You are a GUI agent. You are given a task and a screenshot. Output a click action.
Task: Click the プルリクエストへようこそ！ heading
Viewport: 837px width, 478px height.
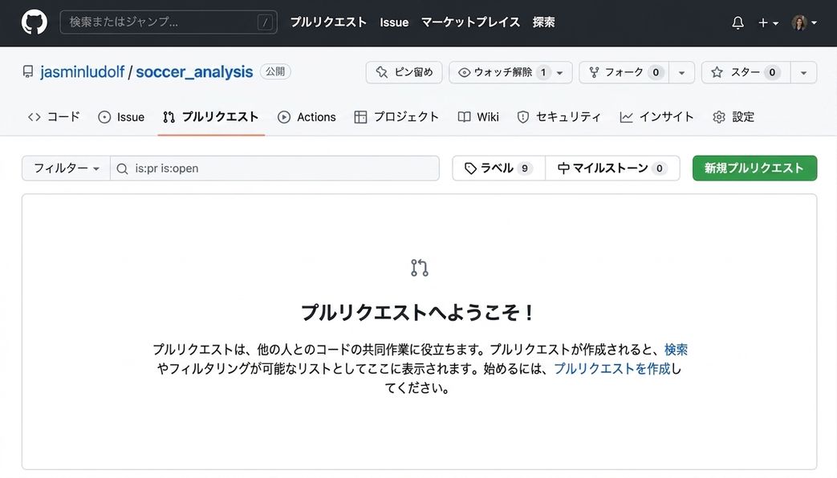419,313
